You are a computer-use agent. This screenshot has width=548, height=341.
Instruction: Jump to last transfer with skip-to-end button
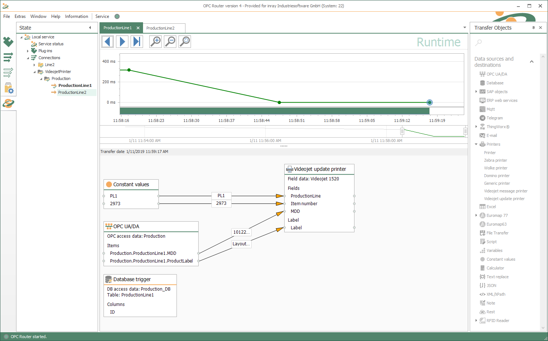point(137,42)
